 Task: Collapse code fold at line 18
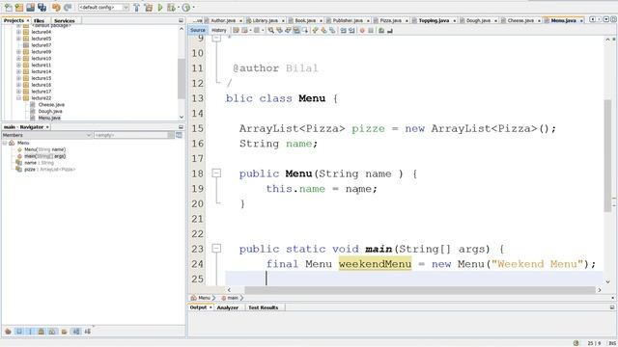click(x=216, y=173)
